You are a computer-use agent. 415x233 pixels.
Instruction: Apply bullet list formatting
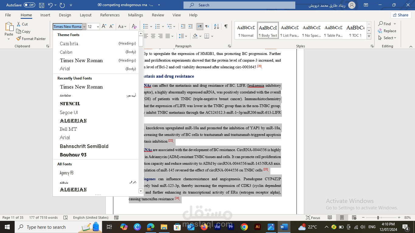(x=146, y=26)
